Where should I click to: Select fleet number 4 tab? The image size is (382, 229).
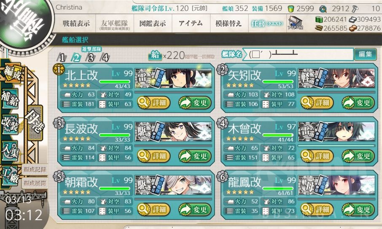pos(105,57)
